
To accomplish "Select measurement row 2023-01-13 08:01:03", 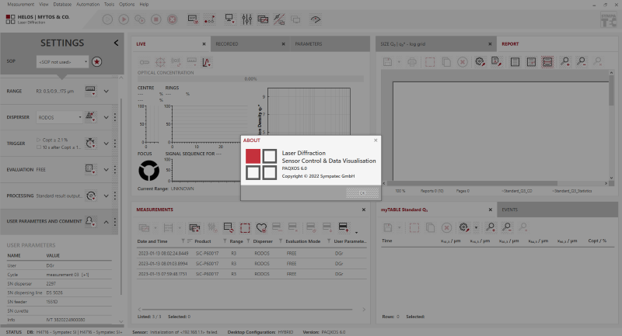I will pos(251,264).
